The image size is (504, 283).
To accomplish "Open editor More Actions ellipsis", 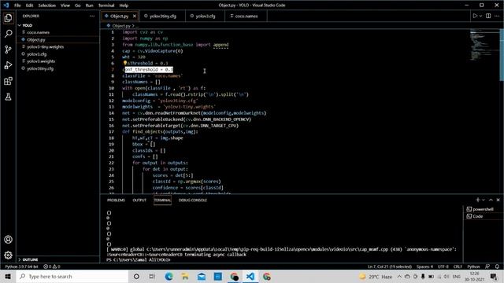I will pyautogui.click(x=497, y=16).
